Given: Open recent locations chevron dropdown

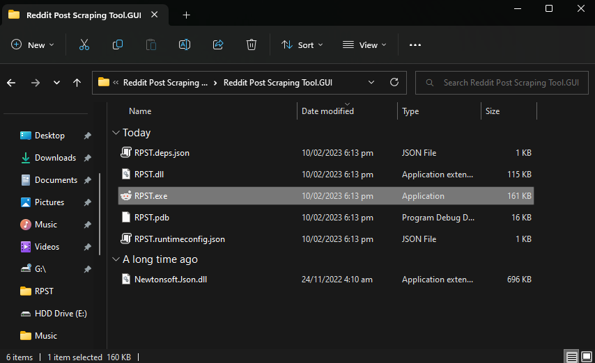Looking at the screenshot, I should point(56,83).
